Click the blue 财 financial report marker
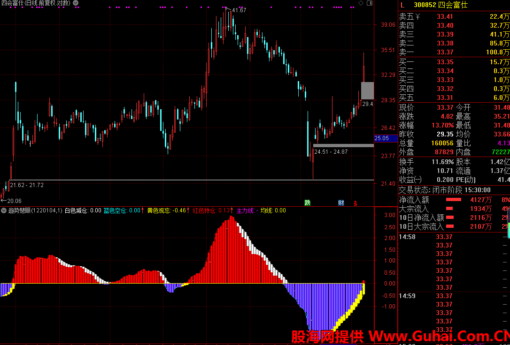The height and width of the screenshot is (345, 510). 341,203
